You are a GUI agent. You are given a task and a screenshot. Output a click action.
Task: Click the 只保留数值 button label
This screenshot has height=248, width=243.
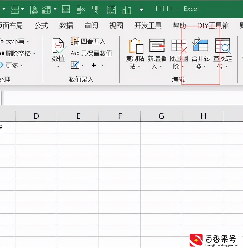coord(96,53)
